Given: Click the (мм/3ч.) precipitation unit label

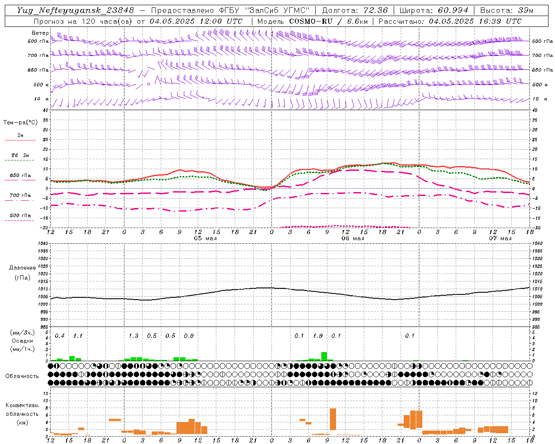Looking at the screenshot, I should [23, 333].
